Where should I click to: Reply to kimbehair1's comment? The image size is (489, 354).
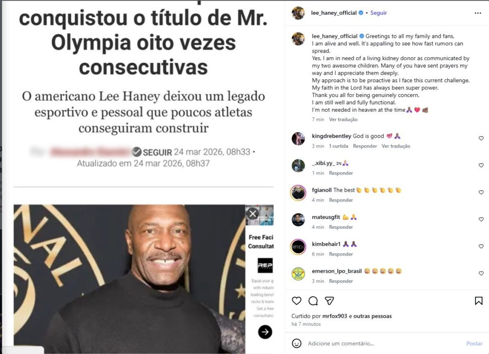(x=341, y=254)
